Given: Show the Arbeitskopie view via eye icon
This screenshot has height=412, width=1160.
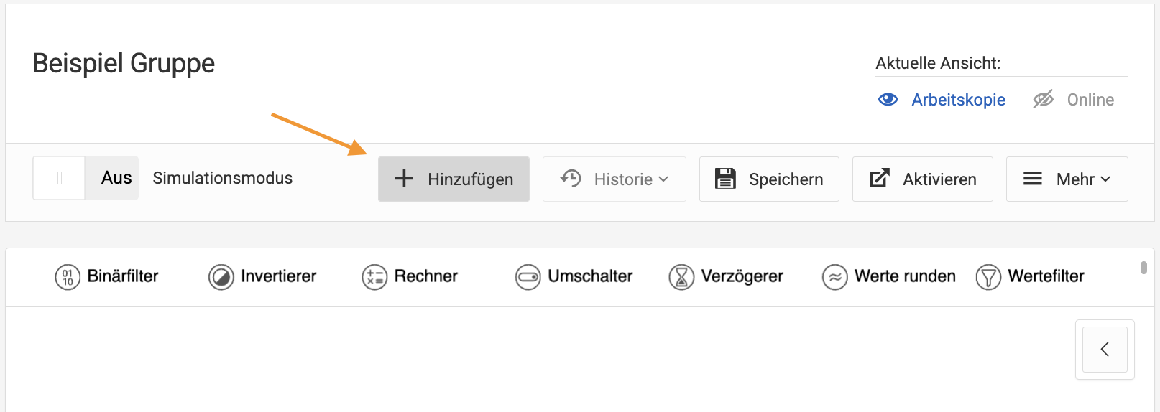Looking at the screenshot, I should [x=888, y=100].
